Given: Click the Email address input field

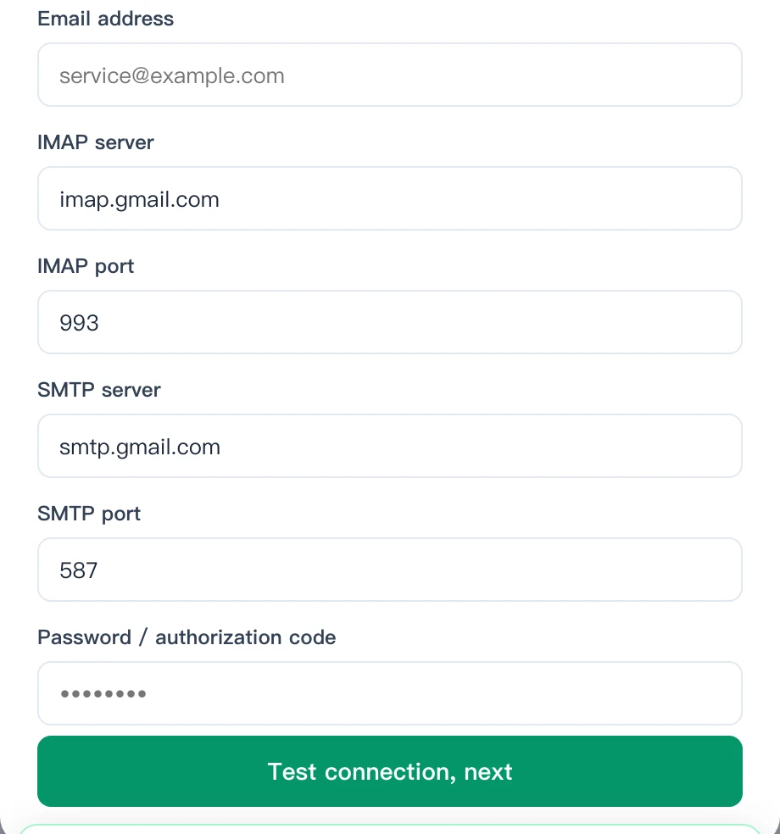Looking at the screenshot, I should [389, 75].
